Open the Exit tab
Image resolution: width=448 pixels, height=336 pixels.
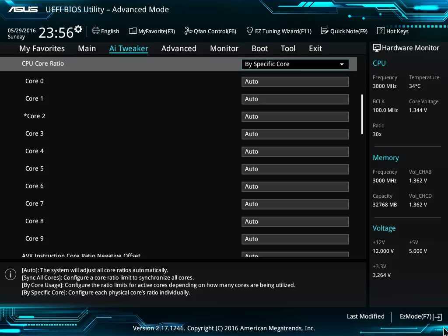315,48
